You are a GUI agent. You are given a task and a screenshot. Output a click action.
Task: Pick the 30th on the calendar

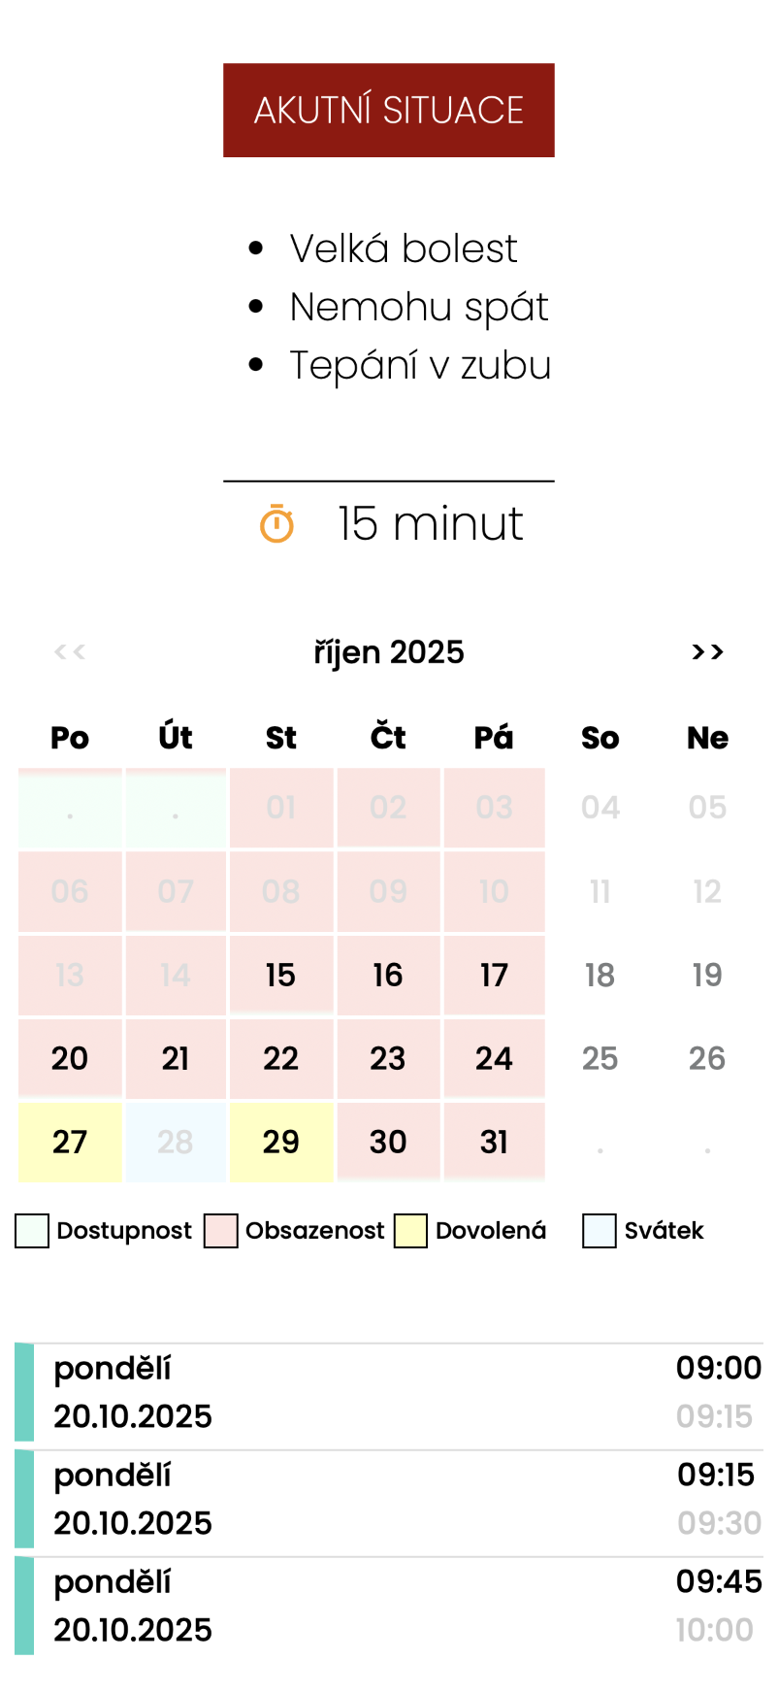[x=388, y=1142]
